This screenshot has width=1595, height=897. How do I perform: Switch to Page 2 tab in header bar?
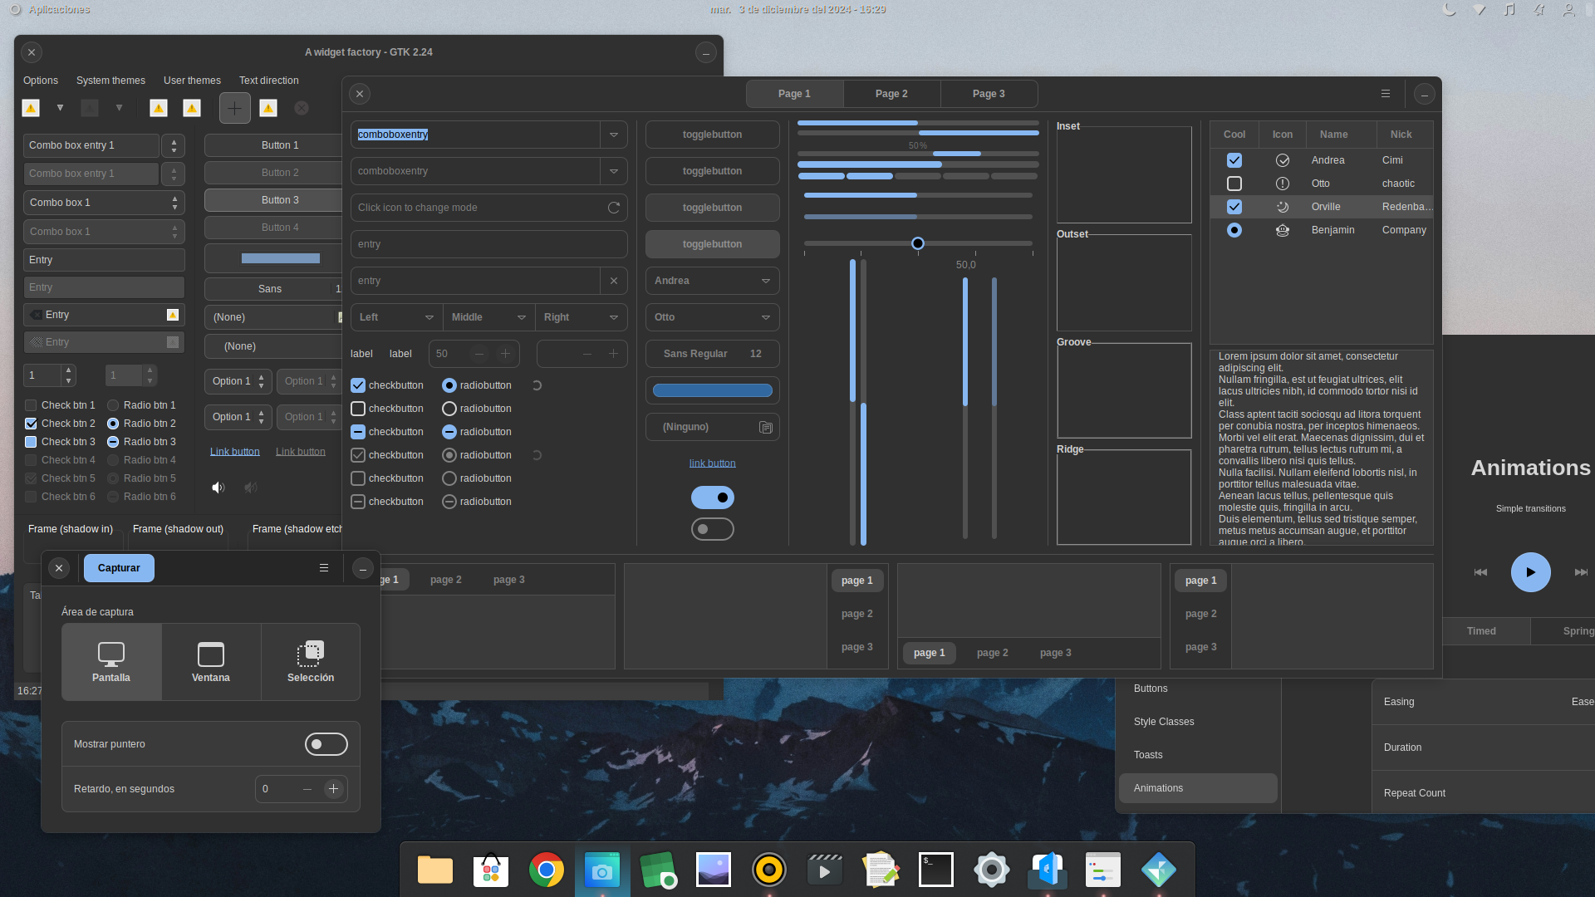(891, 94)
